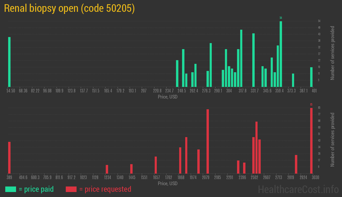This screenshot has height=197, width=342.
Task: Click the red 'price requested' legend swatch
Action: click(71, 189)
